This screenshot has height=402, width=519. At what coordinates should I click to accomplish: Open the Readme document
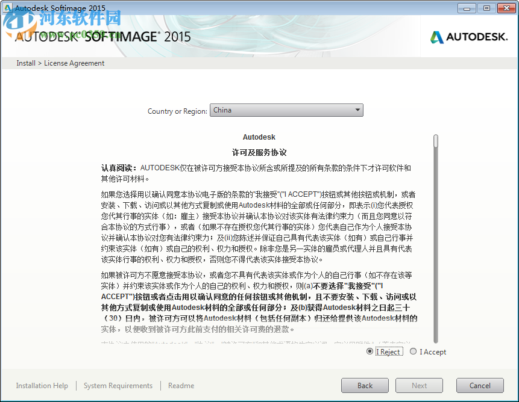click(181, 385)
